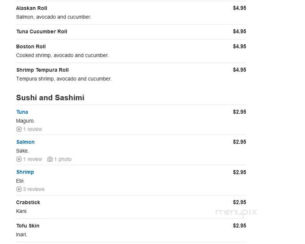Click the review star icon under Salmon

19,159
